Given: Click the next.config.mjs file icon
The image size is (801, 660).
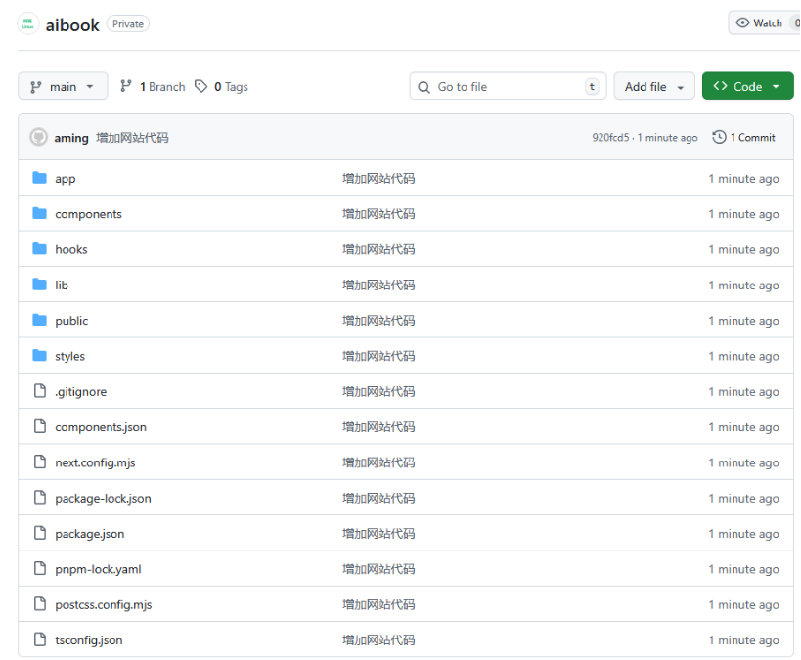Looking at the screenshot, I should click(x=40, y=462).
